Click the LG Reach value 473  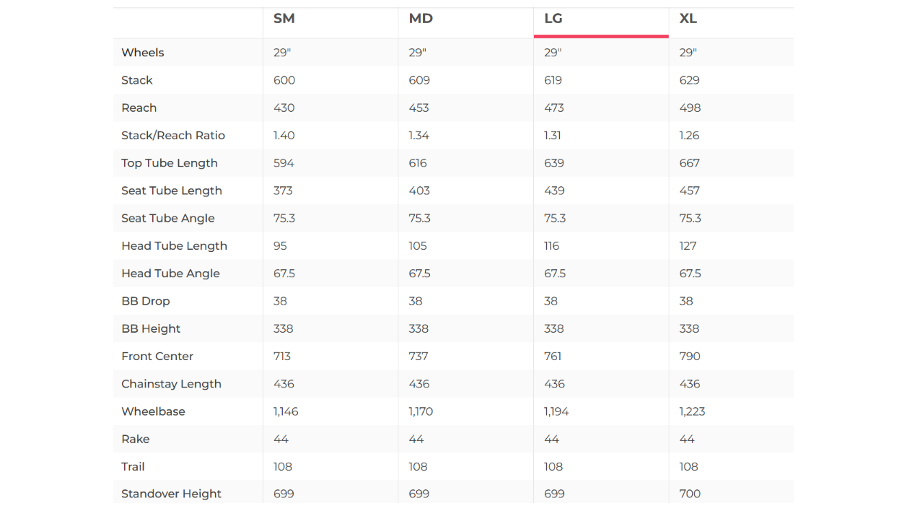point(554,108)
